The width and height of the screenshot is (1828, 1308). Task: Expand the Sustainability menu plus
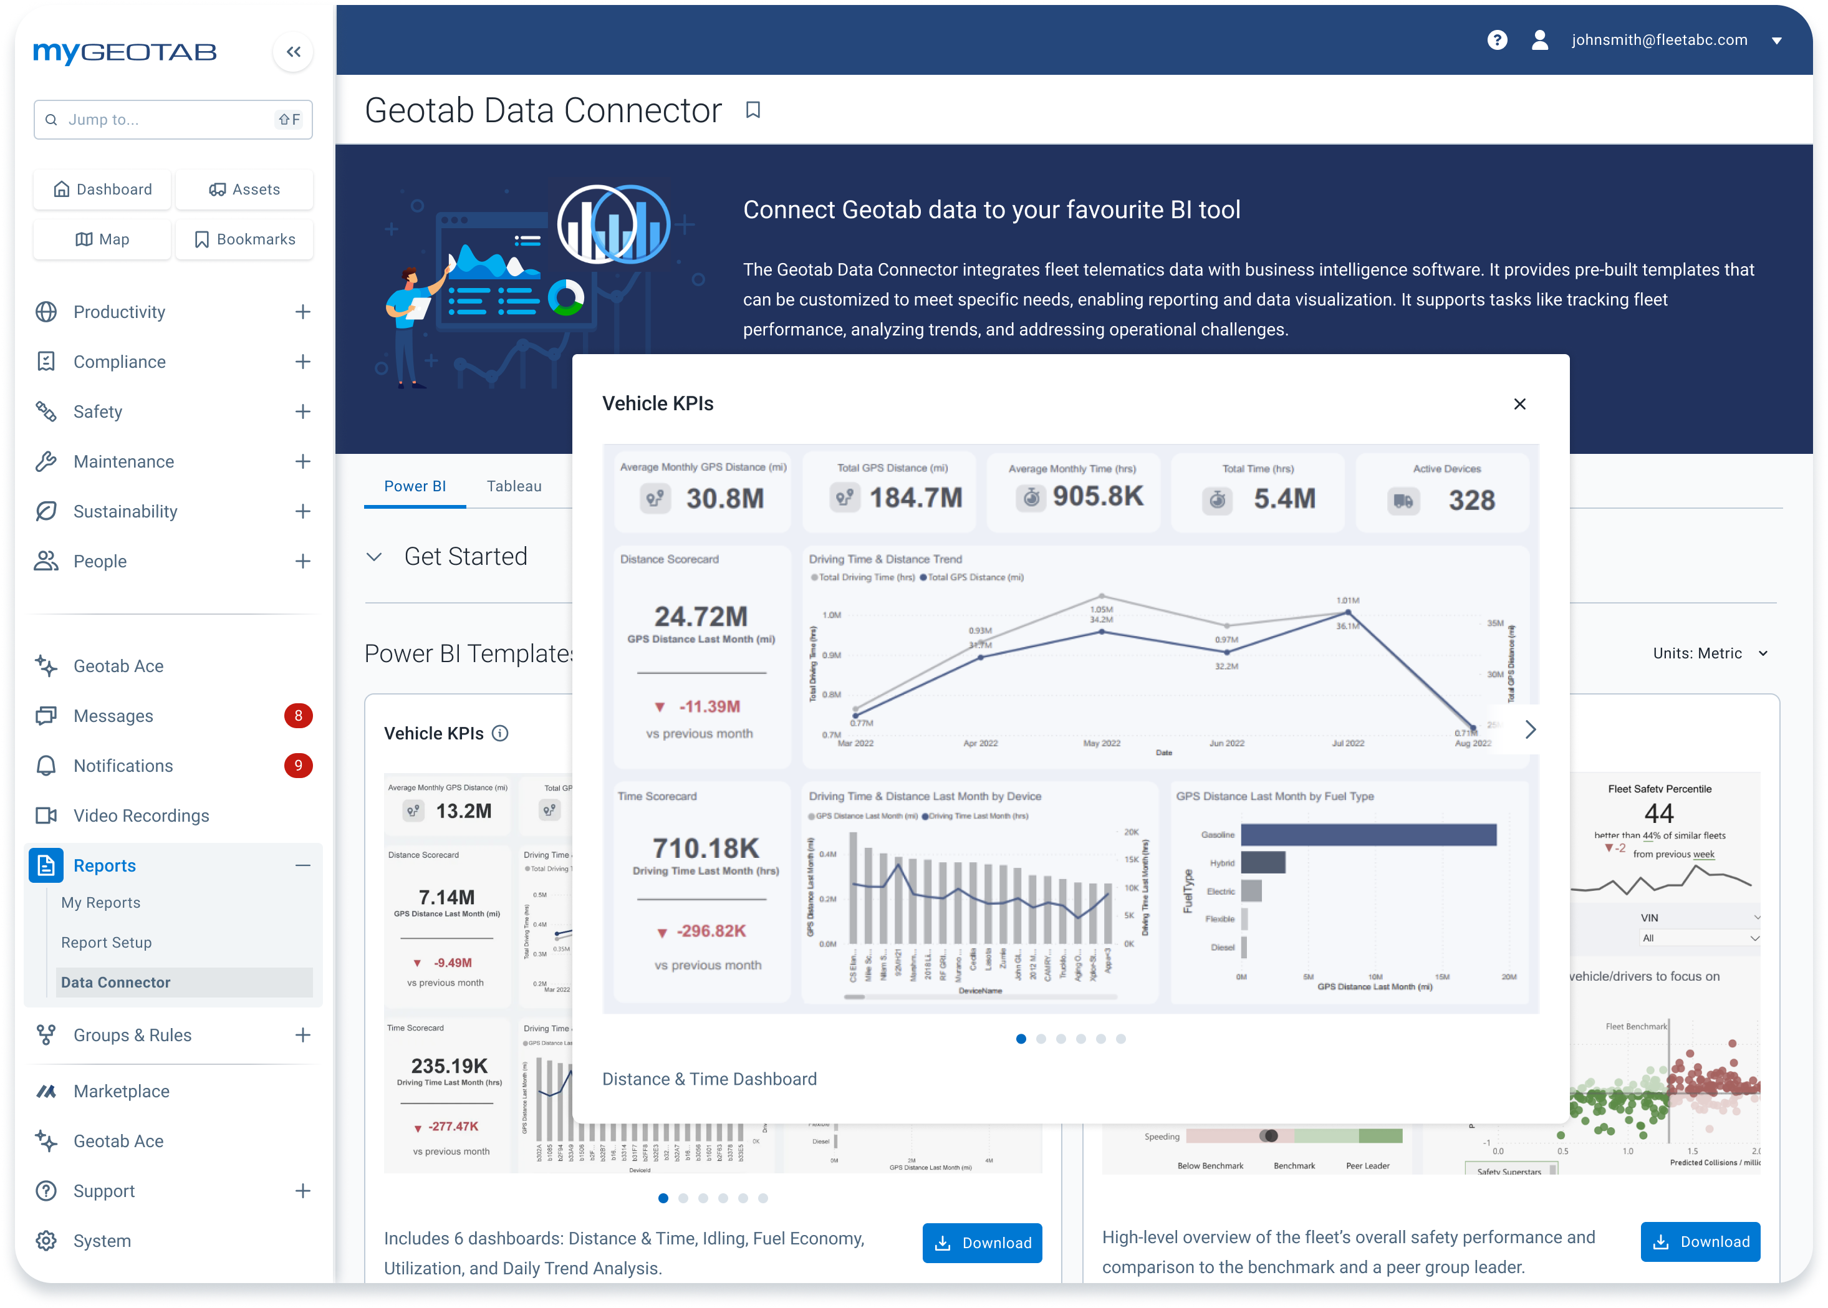(303, 511)
